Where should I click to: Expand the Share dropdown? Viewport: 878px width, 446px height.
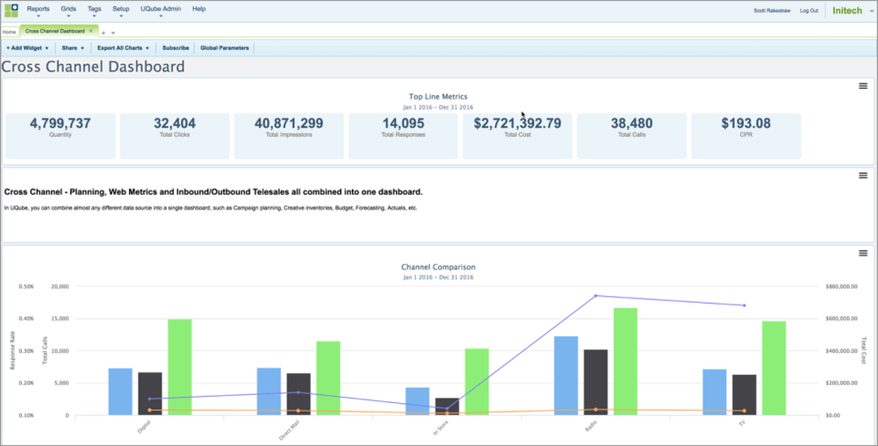point(73,48)
